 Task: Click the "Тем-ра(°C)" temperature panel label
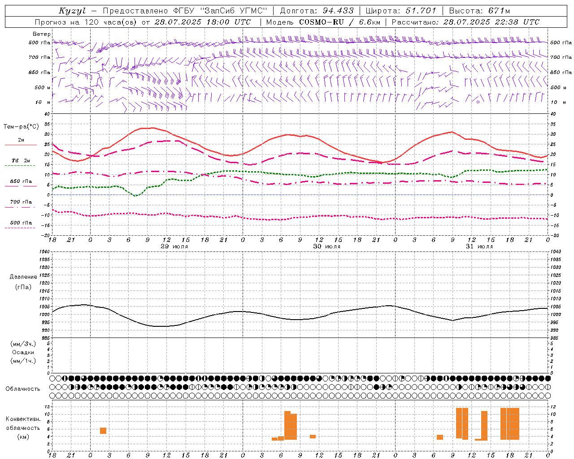coord(21,127)
